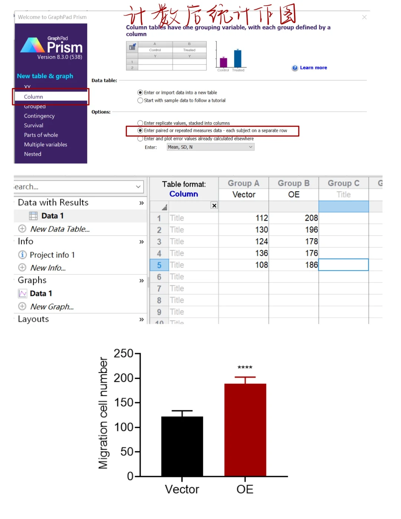Click the cell containing 112
401x519 pixels.
pyautogui.click(x=244, y=218)
